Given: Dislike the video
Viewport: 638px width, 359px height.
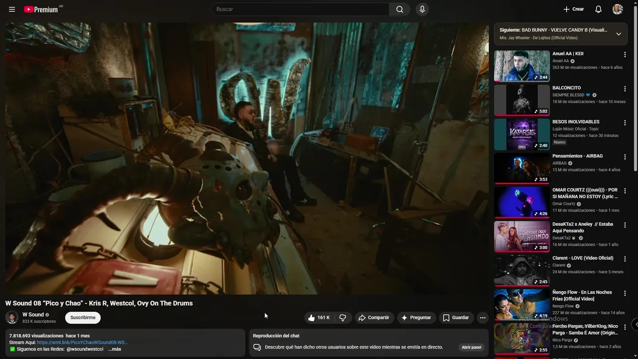Looking at the screenshot, I should 343,318.
